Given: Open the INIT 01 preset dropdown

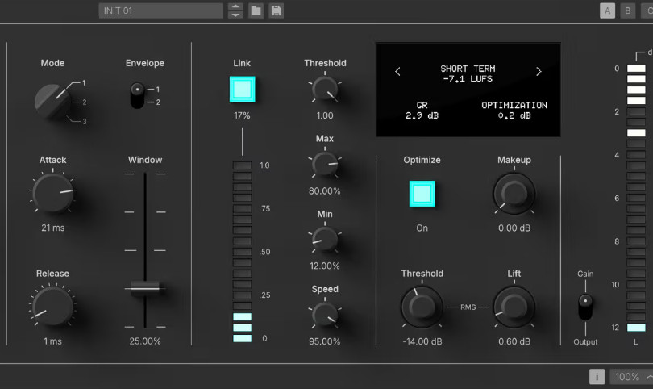Looking at the screenshot, I should [x=160, y=10].
